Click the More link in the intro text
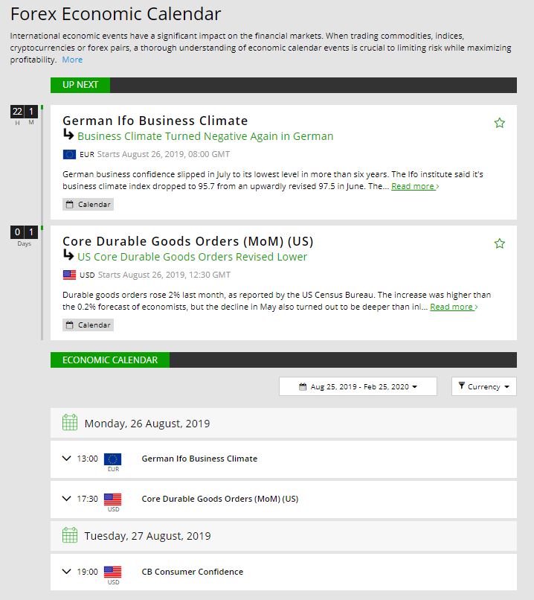534x600 pixels. 72,60
